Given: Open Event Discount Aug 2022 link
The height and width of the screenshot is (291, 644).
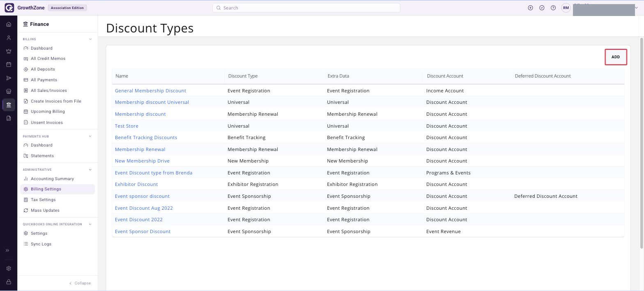Looking at the screenshot, I should click(x=144, y=208).
